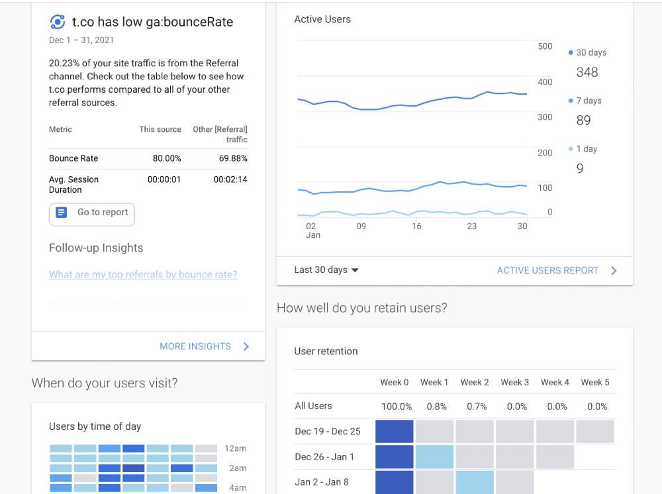Click the Follow-up Insights heading
The height and width of the screenshot is (494, 662).
(x=96, y=248)
